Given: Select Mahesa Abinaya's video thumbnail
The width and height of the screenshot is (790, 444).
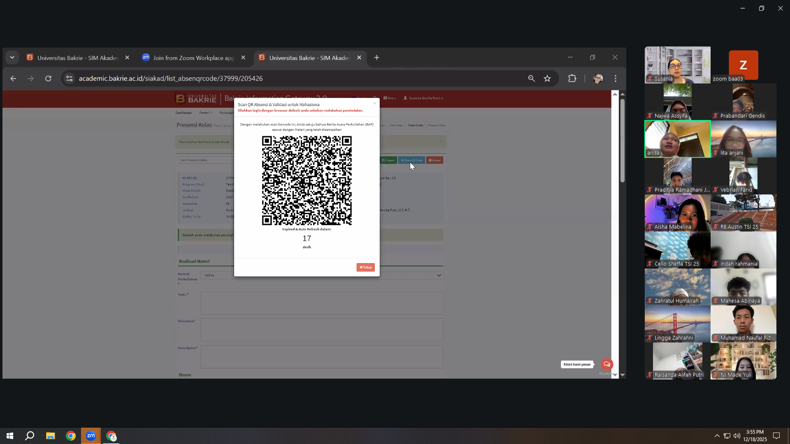Looking at the screenshot, I should pyautogui.click(x=743, y=287).
